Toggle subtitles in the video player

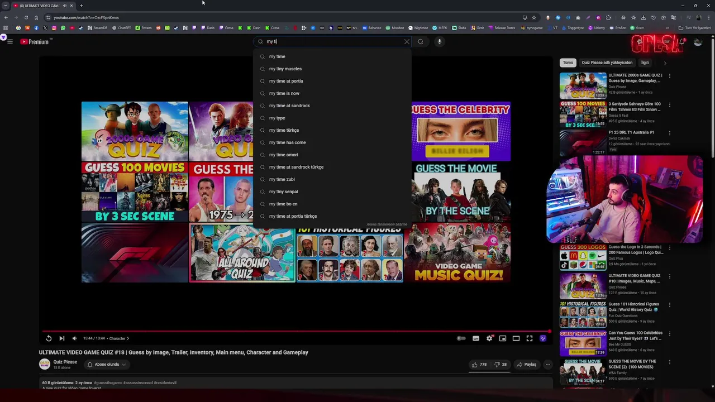pyautogui.click(x=476, y=338)
